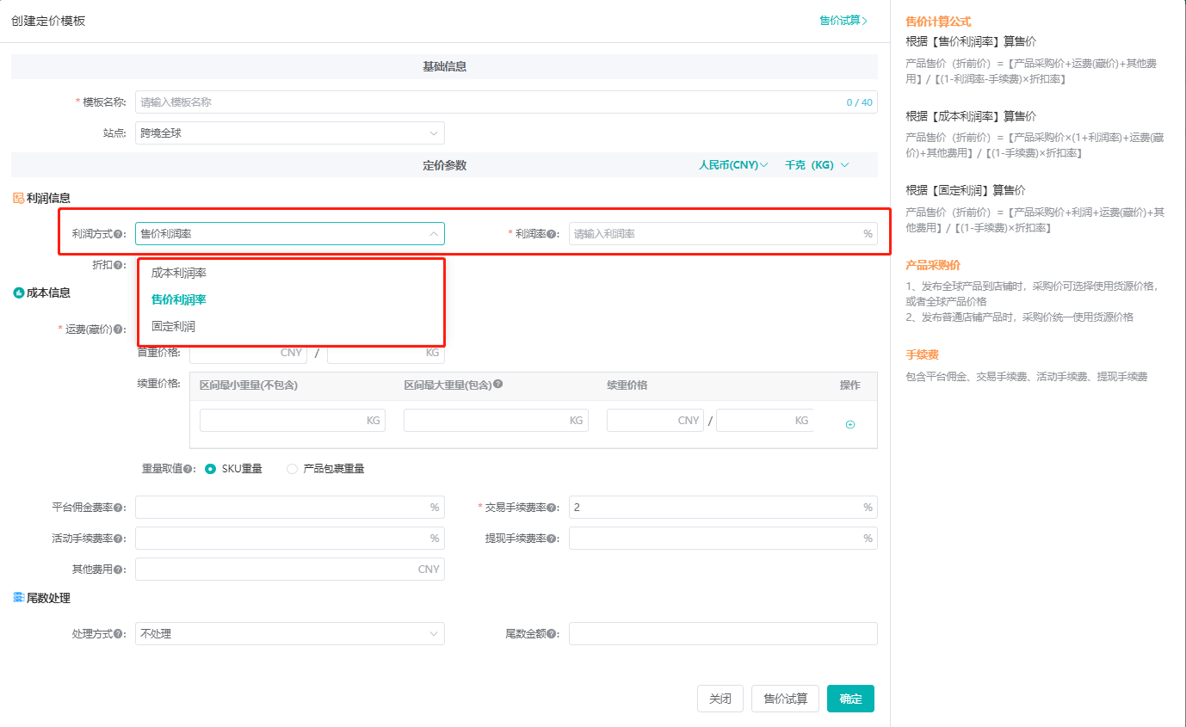Screen dimensions: 1186x727
Task: Open the 千克 (KG) weight unit dropdown
Action: pos(817,165)
